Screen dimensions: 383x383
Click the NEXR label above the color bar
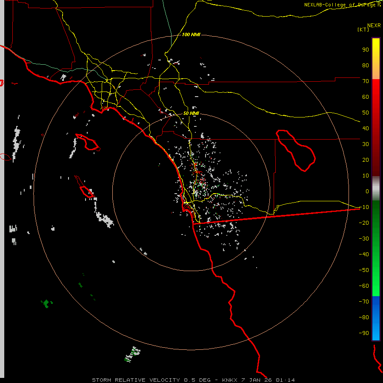(374, 26)
